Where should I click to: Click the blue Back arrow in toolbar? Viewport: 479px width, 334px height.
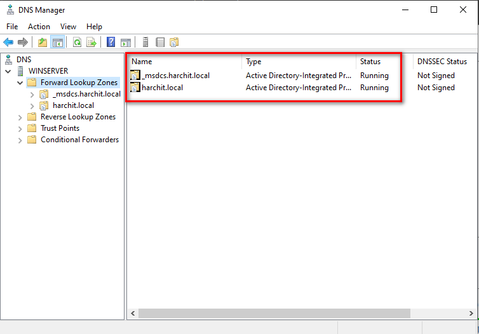pyautogui.click(x=8, y=43)
